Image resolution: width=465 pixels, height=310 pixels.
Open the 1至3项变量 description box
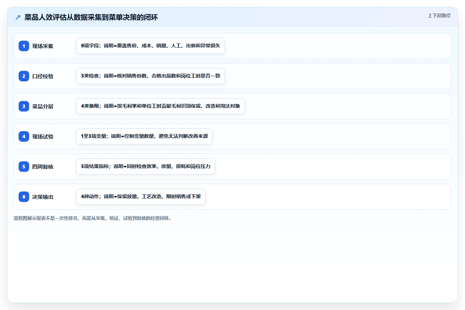[x=144, y=136]
